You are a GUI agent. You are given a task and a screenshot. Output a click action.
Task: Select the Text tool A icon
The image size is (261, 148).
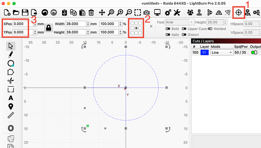11,98
